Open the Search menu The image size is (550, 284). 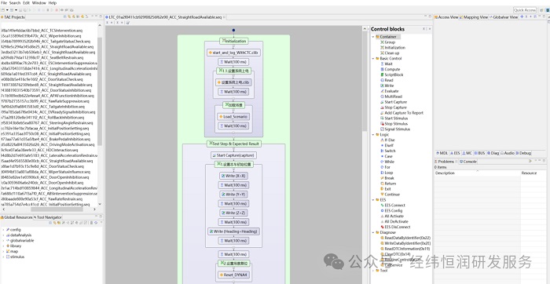tap(15, 3)
